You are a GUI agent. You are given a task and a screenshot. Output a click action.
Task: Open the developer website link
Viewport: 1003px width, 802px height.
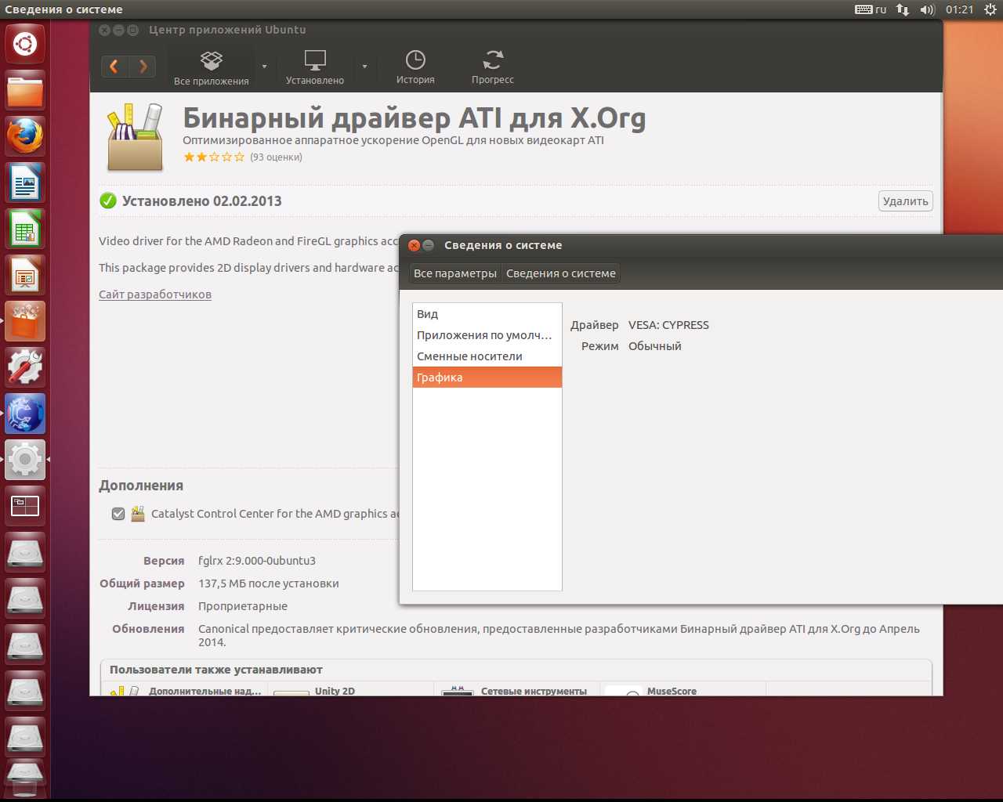(155, 294)
